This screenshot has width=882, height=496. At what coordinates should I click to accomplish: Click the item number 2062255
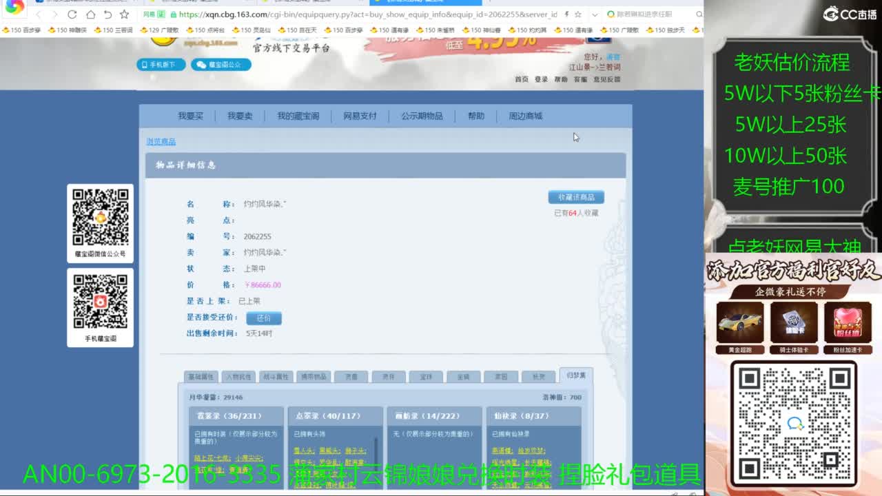[258, 236]
